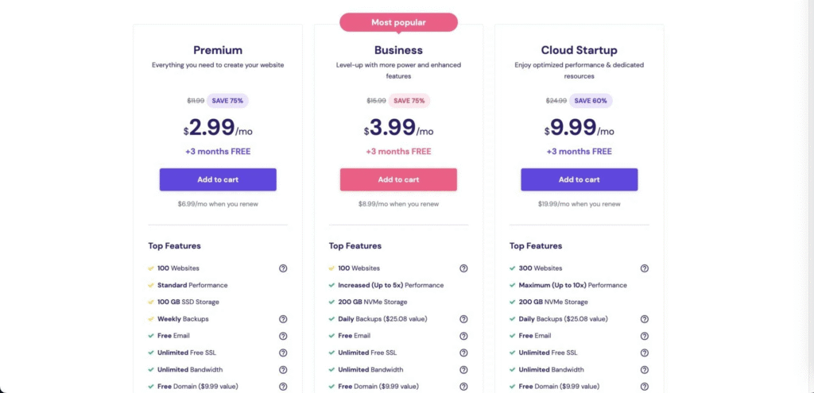
Task: Open help for Cloud Startup Unlimited Bandwidth
Action: pos(644,369)
